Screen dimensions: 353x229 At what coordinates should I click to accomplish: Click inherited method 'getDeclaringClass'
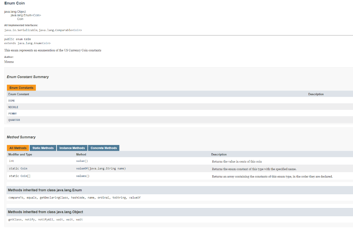[x=54, y=198]
